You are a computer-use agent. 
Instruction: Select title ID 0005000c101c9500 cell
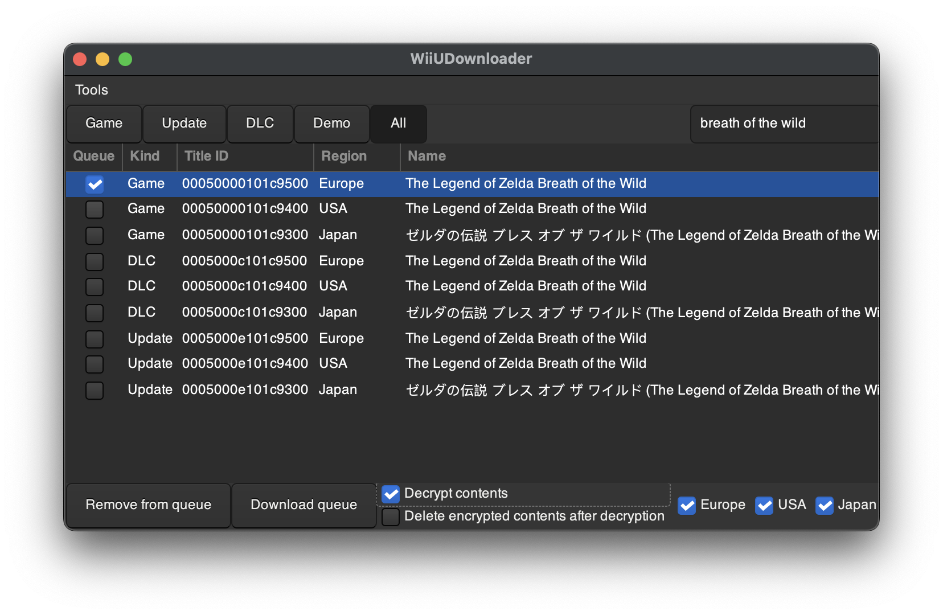pyautogui.click(x=245, y=261)
